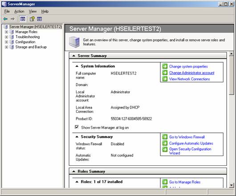Select the Manage Roles tree item label
Screen dimensions: 236x196
tap(26, 32)
